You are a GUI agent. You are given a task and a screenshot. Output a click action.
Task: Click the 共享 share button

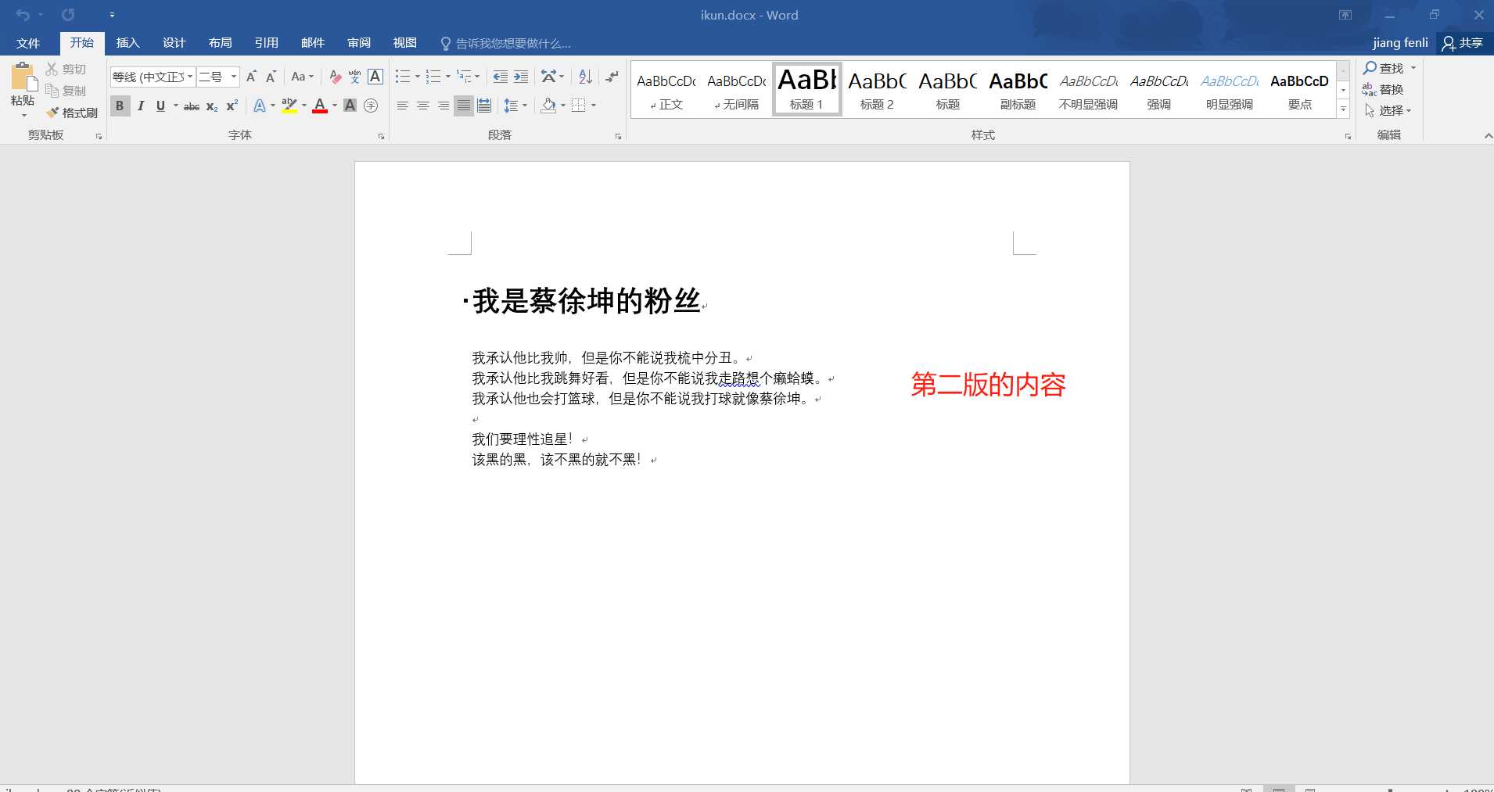coord(1463,43)
